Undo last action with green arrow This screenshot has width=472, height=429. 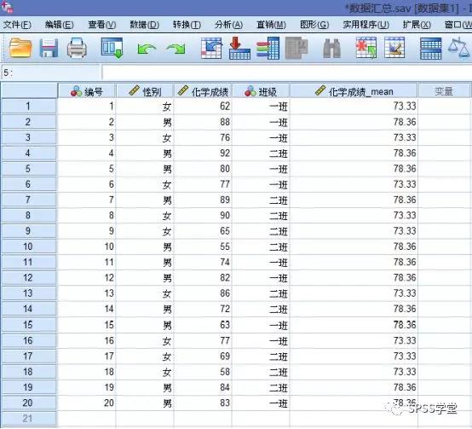point(147,49)
